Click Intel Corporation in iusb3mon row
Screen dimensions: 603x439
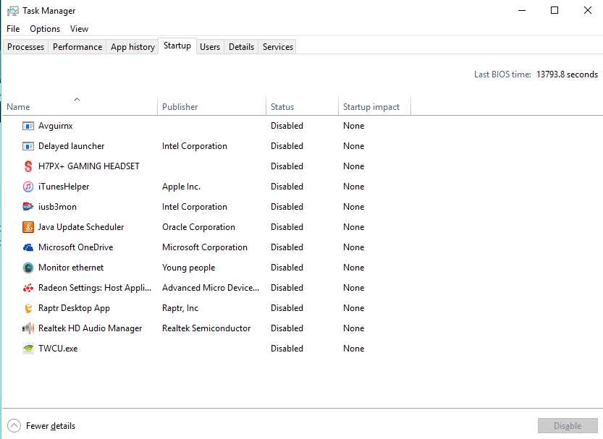(194, 207)
